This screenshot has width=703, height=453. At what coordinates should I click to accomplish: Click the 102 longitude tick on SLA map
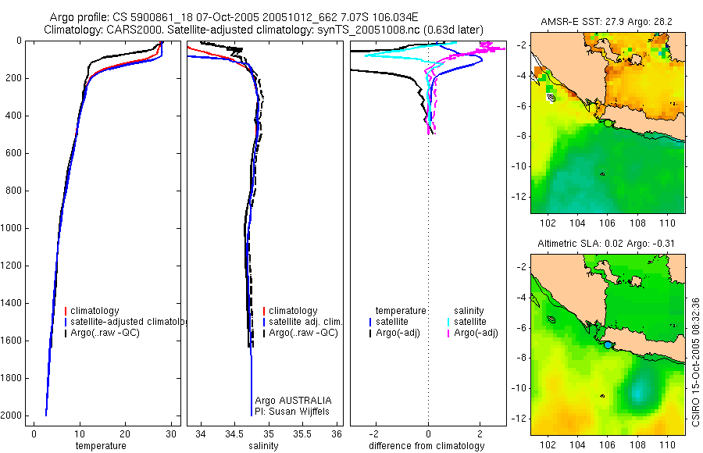point(548,445)
